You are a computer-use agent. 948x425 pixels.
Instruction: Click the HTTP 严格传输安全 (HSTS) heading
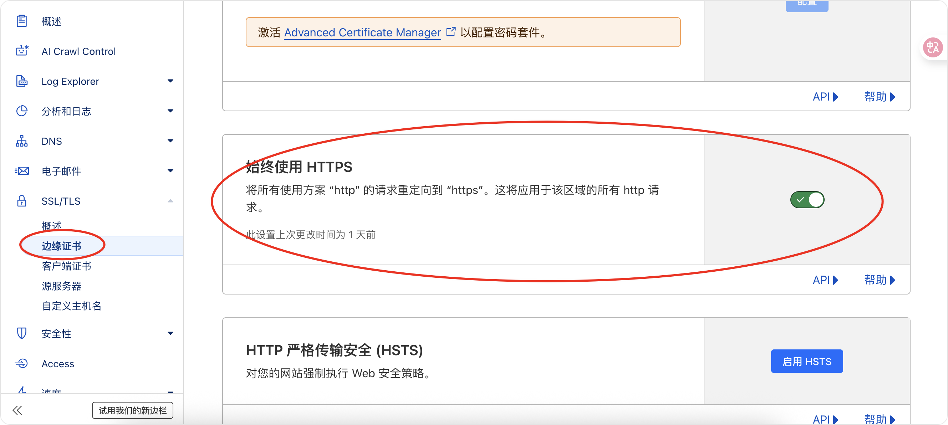pos(334,350)
